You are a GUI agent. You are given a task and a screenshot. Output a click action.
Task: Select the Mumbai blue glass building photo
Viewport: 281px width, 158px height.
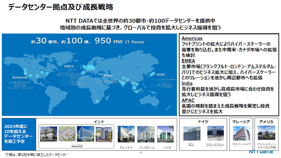(x=85, y=134)
